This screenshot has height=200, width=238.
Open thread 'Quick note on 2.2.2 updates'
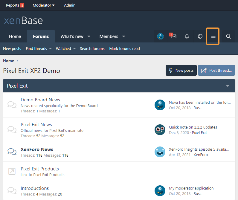pos(193,127)
